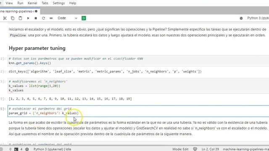Click the Mode: Edit status entry
Image resolution: width=269 pixels, height=151 pixels.
[180, 149]
